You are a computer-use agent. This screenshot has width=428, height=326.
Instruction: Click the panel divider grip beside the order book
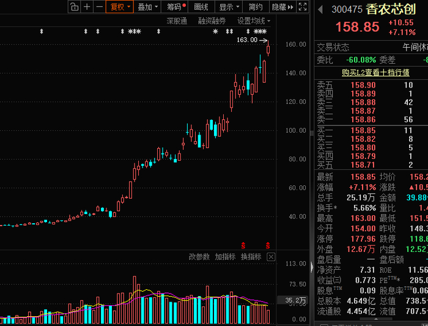pos(312,133)
